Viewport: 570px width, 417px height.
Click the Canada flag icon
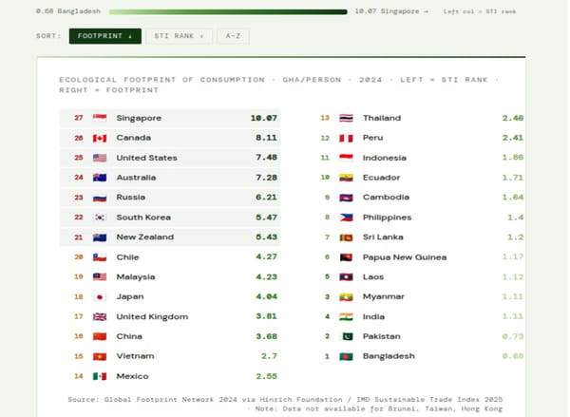(x=100, y=138)
